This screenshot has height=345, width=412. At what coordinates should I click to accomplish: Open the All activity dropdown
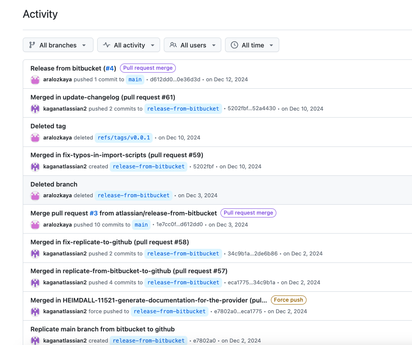point(128,45)
